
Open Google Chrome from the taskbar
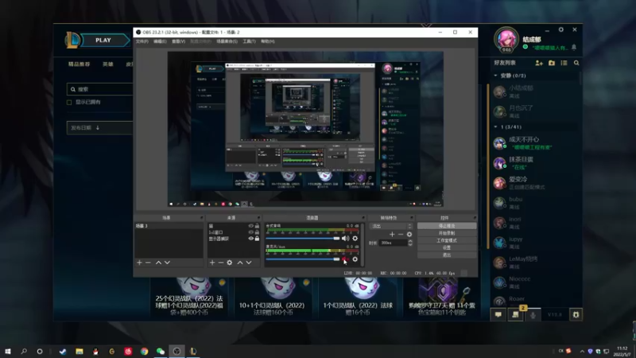pos(145,351)
